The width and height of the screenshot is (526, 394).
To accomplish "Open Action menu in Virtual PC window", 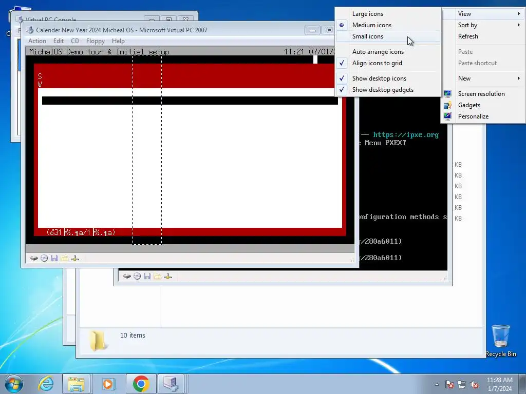I will click(37, 41).
